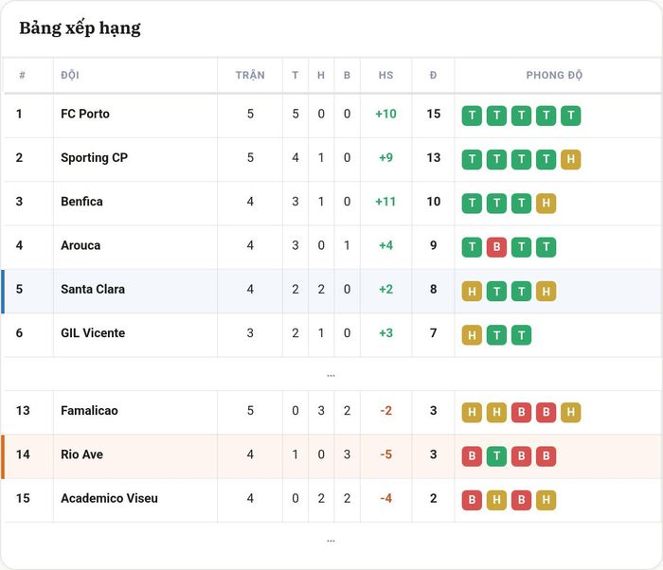Open the FC Porto team link
This screenshot has width=663, height=570.
coord(85,114)
